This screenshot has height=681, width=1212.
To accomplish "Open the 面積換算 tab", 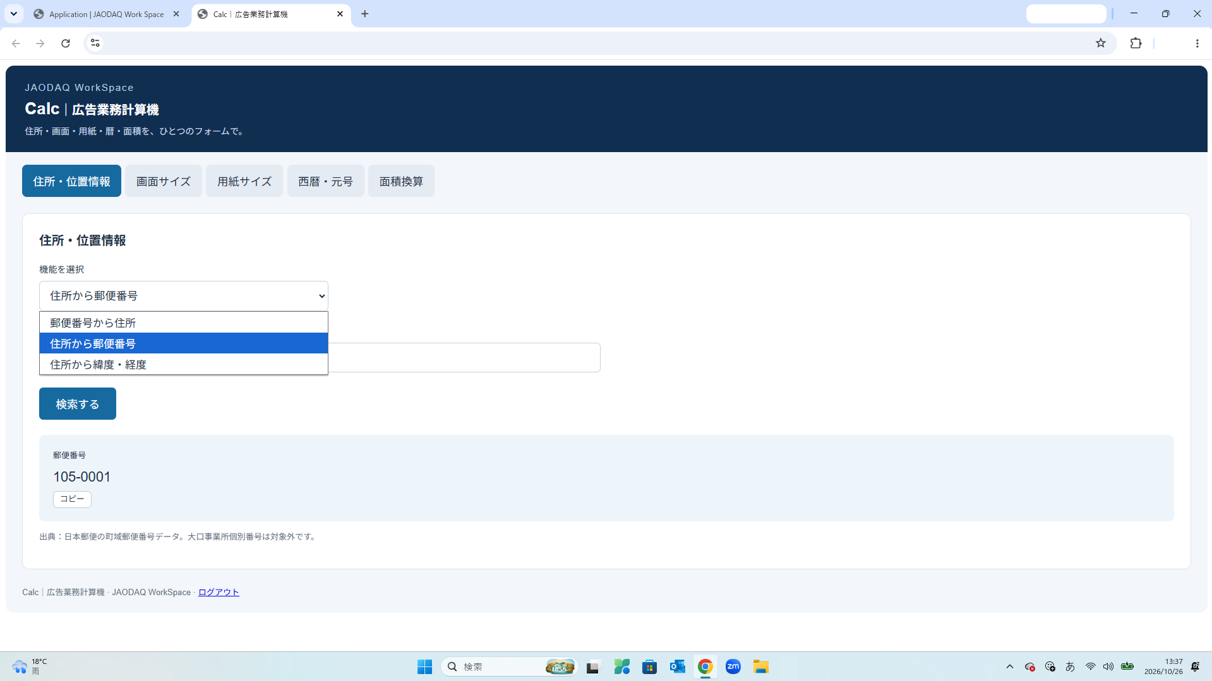I will pyautogui.click(x=402, y=181).
